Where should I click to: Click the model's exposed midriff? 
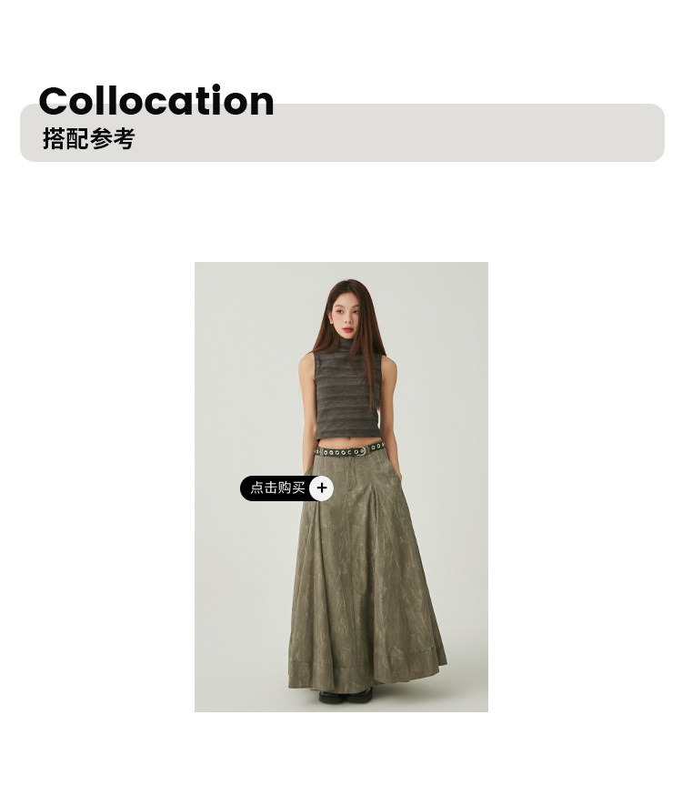348,442
